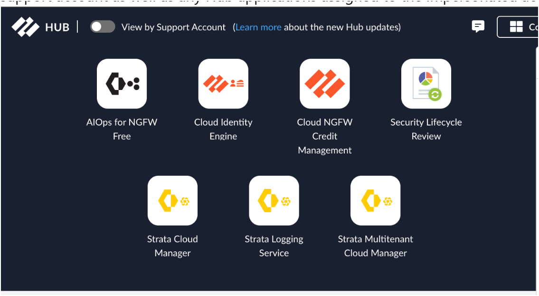Follow the Learn more link

pyautogui.click(x=258, y=27)
